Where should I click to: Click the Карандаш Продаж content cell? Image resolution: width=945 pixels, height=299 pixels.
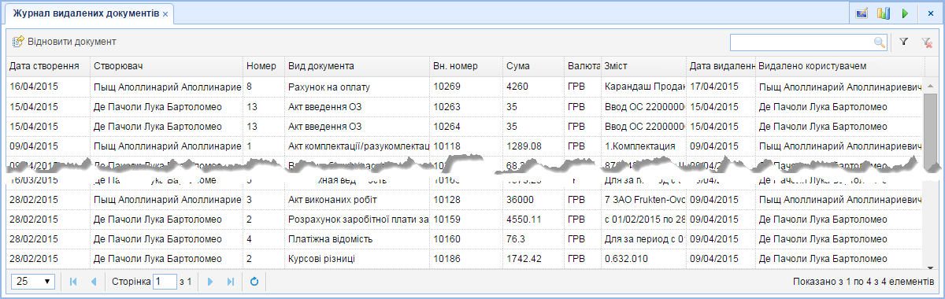pyautogui.click(x=644, y=87)
